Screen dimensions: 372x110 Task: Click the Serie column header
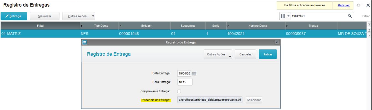pyautogui.click(x=216, y=25)
